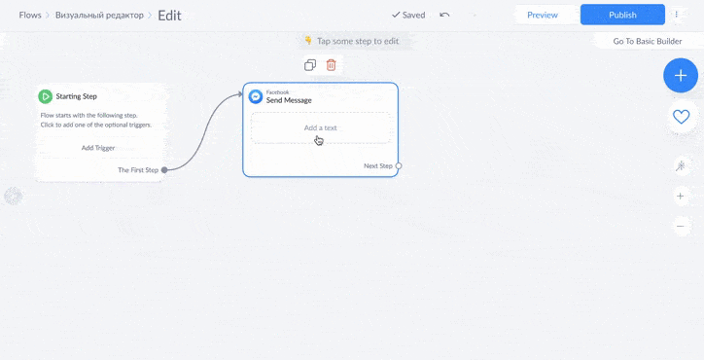This screenshot has width=704, height=360.
Task: Click the Next Step label
Action: [x=378, y=165]
